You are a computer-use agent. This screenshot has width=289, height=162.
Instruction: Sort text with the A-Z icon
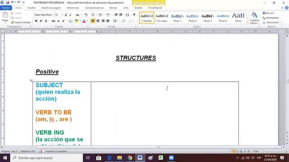pyautogui.click(x=127, y=15)
